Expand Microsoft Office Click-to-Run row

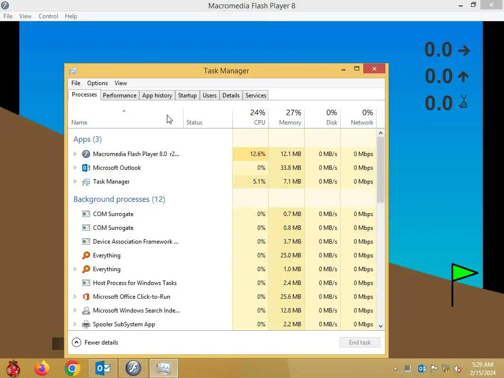coord(75,297)
